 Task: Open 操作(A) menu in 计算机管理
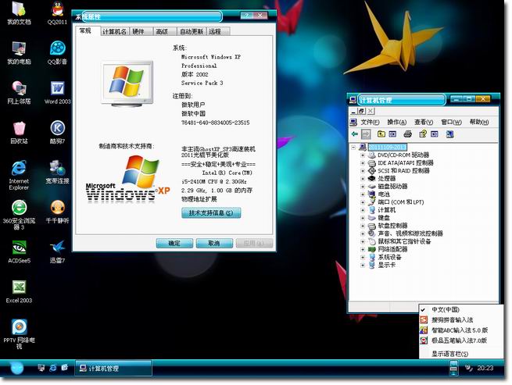point(397,122)
